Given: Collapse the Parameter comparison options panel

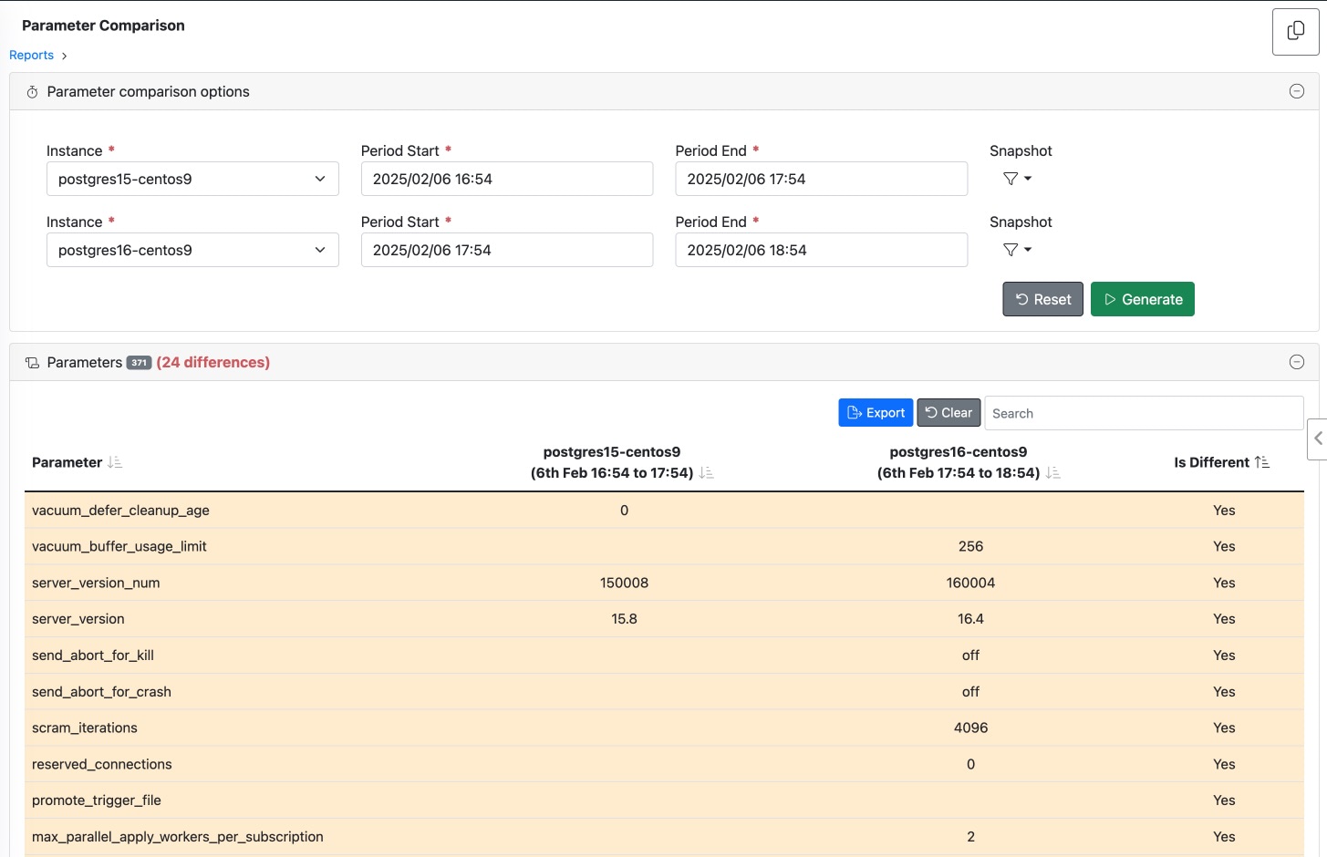Looking at the screenshot, I should [1297, 91].
